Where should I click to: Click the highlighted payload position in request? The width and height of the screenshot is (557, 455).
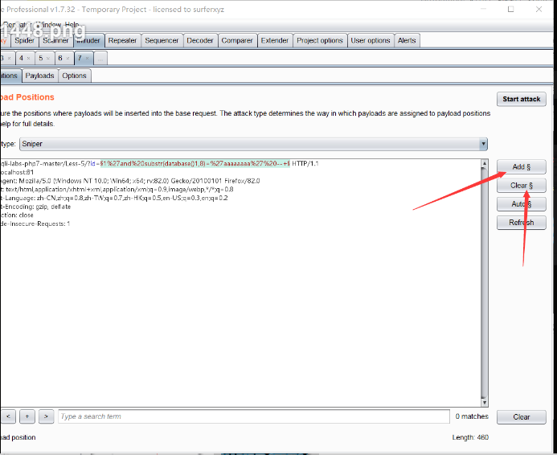tap(195, 164)
